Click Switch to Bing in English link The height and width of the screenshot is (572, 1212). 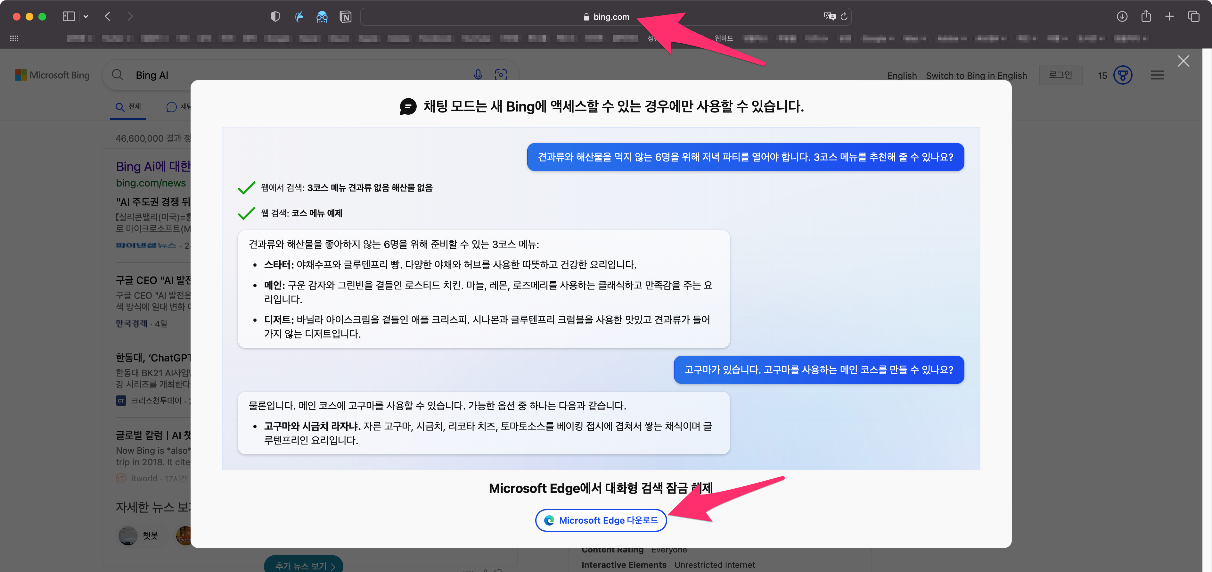click(976, 76)
